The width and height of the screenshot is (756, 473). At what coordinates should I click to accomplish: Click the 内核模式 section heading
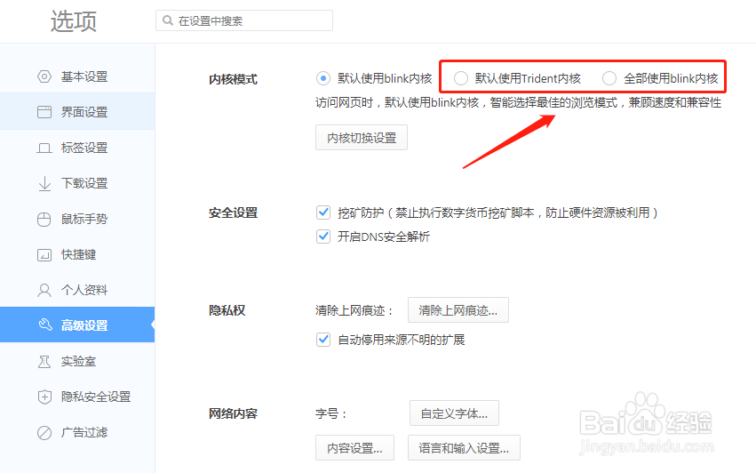[x=234, y=79]
